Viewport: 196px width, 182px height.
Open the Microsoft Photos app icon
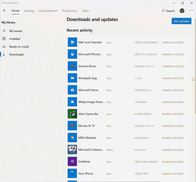(x=72, y=54)
